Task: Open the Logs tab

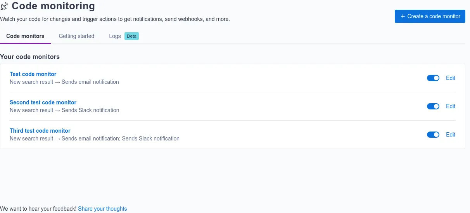Action: (x=115, y=36)
